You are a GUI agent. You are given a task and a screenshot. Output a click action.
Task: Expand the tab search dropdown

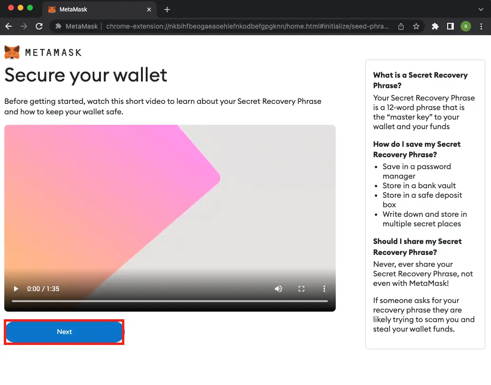coord(481,10)
